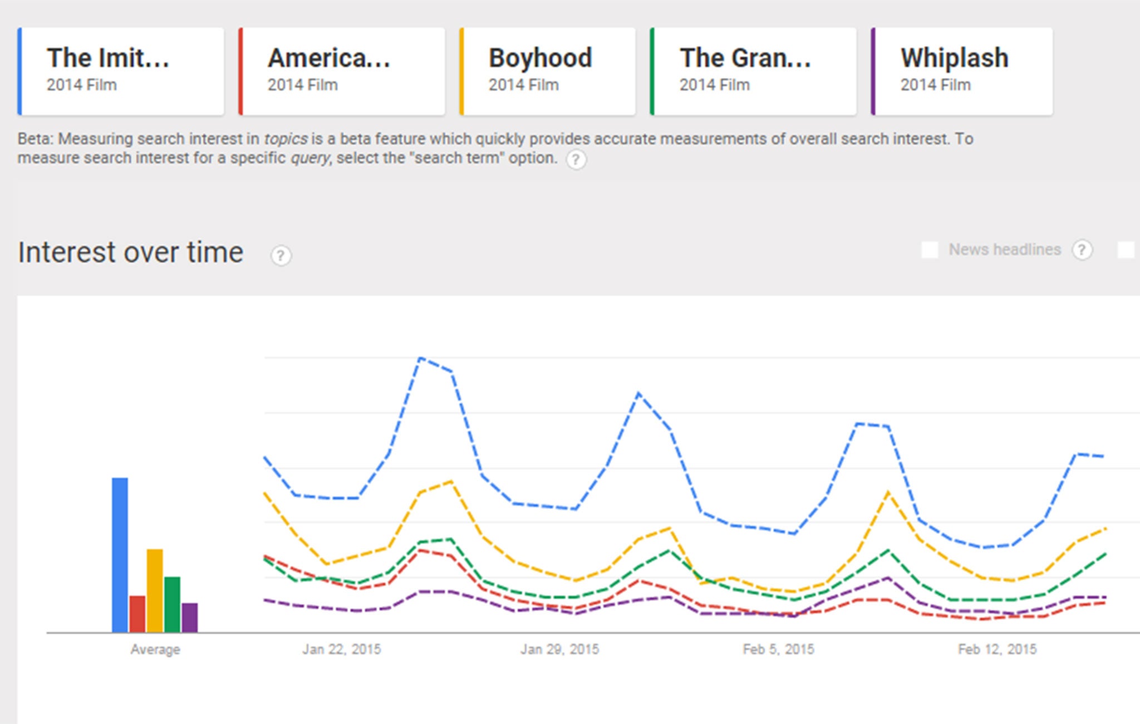Click the Interest over time heading
Screen dimensions: 1140x724
pos(131,252)
